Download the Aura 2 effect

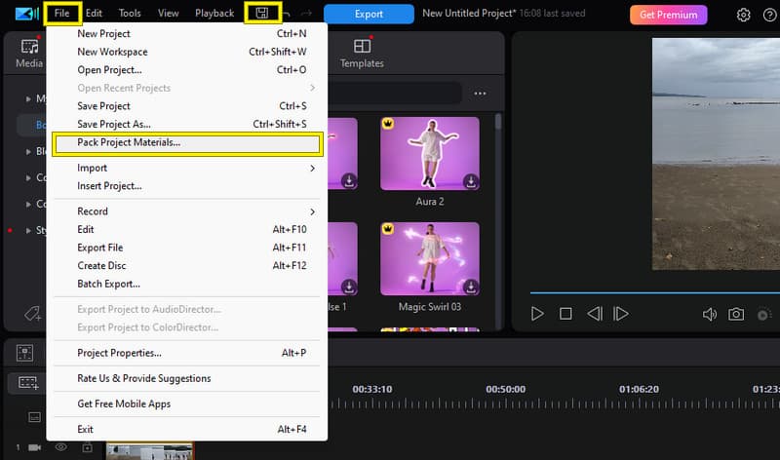coord(470,180)
